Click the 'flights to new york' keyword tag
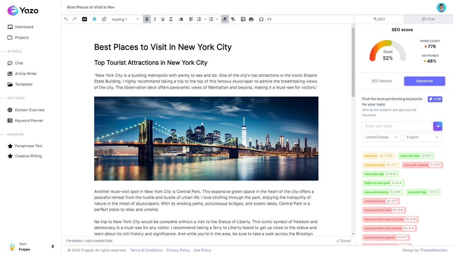453x255 pixels. coord(383,183)
